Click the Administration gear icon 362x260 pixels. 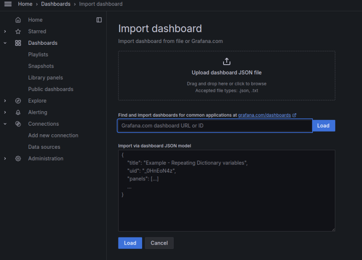(18, 159)
